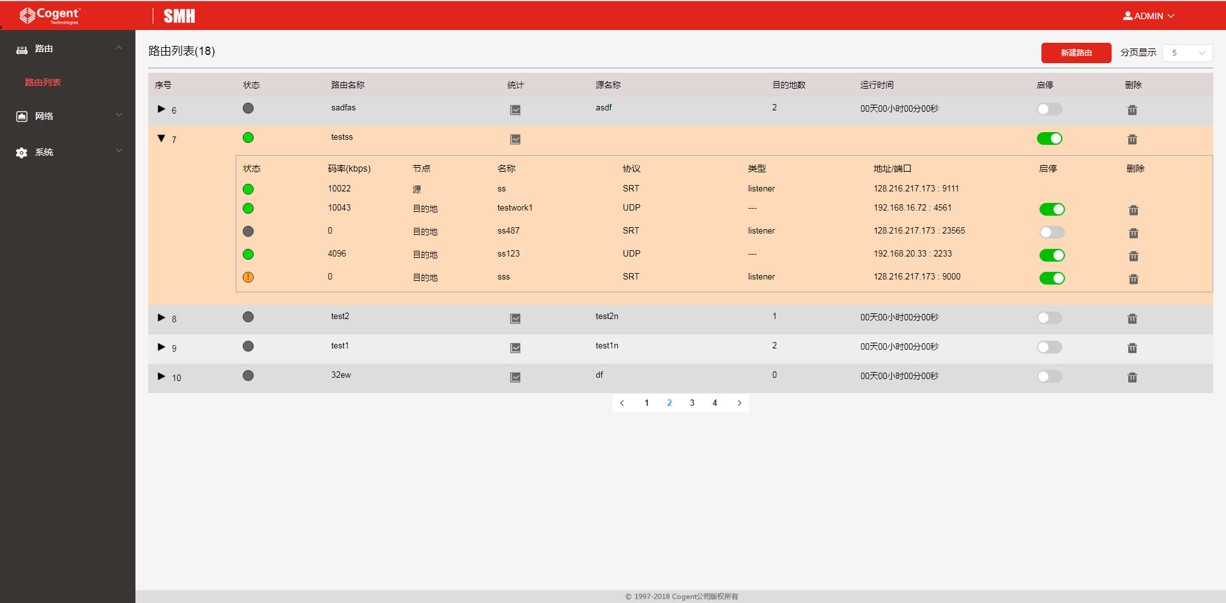Click the ADMIN user avatar icon

point(1128,16)
